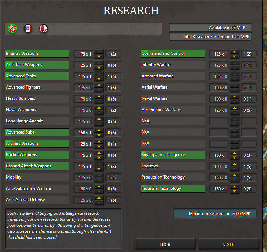The image size is (267, 252).
Task: Decrease Artillery Weapons research with down arrow
Action: click(99, 146)
